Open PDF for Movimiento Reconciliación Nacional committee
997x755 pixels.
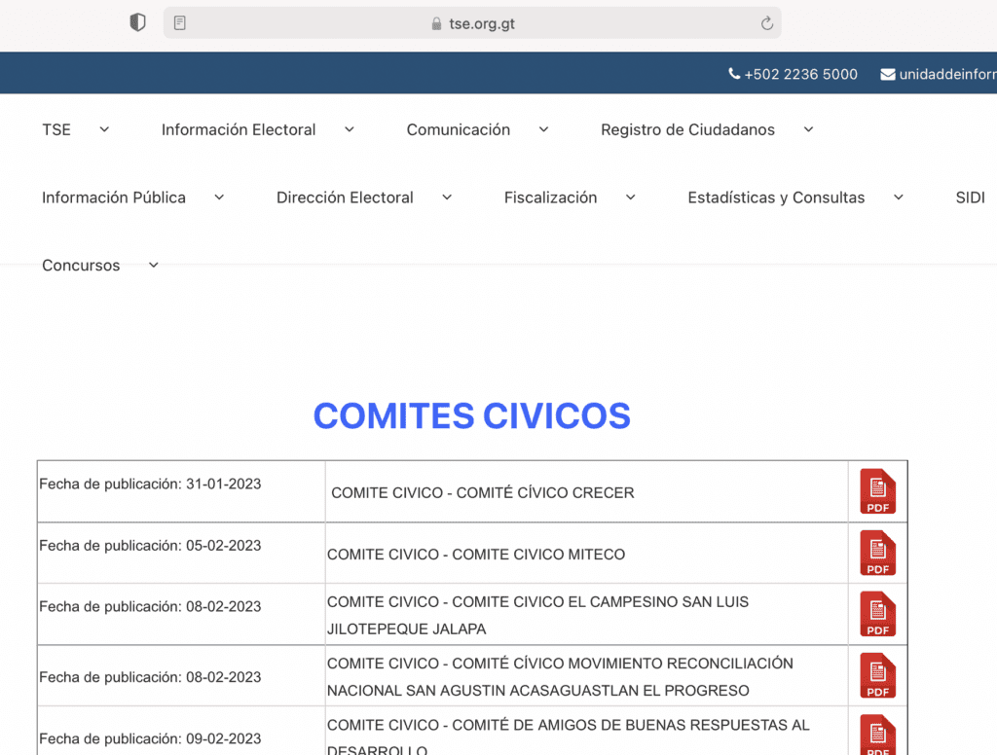877,676
